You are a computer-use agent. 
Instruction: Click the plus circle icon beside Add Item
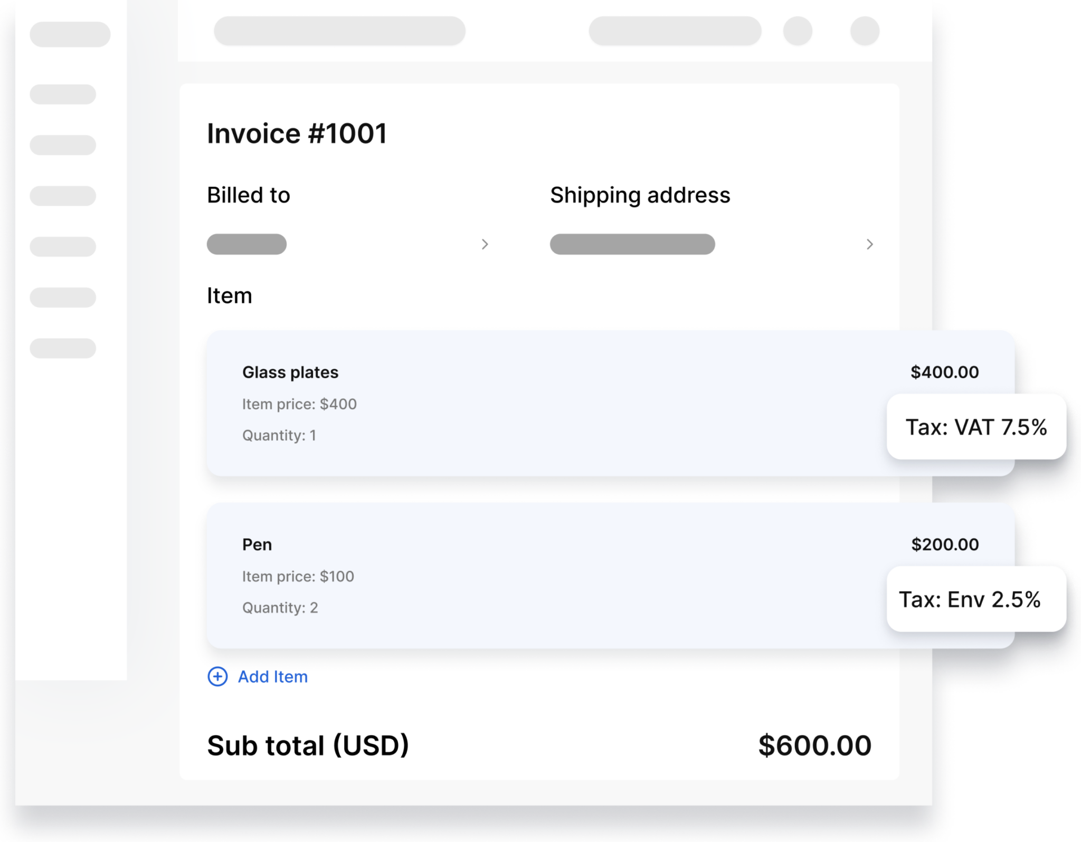point(217,676)
